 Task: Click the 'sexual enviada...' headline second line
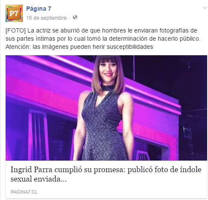(x=39, y=179)
